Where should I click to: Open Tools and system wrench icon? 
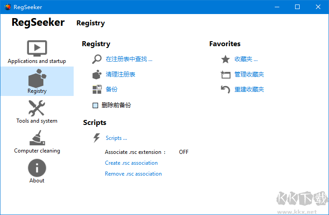[x=37, y=108]
